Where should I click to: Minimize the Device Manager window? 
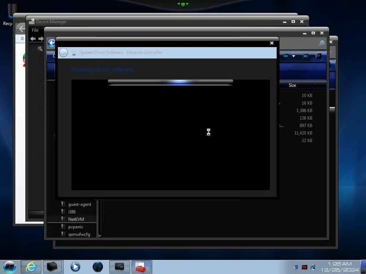coord(285,22)
